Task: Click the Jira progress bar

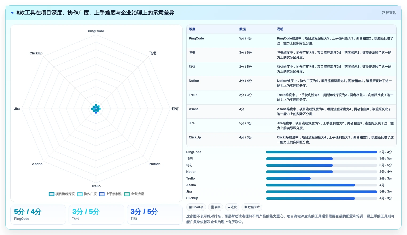Action: (322, 192)
